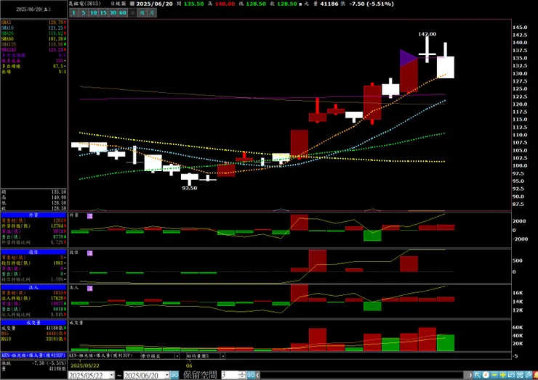Click the purple triangle signal marker
538x380 pixels.
(409, 58)
